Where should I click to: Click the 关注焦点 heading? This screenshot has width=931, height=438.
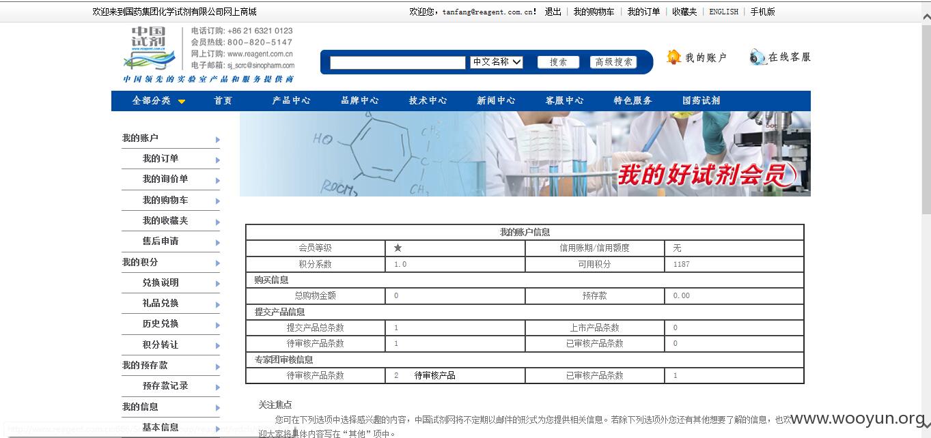[275, 405]
